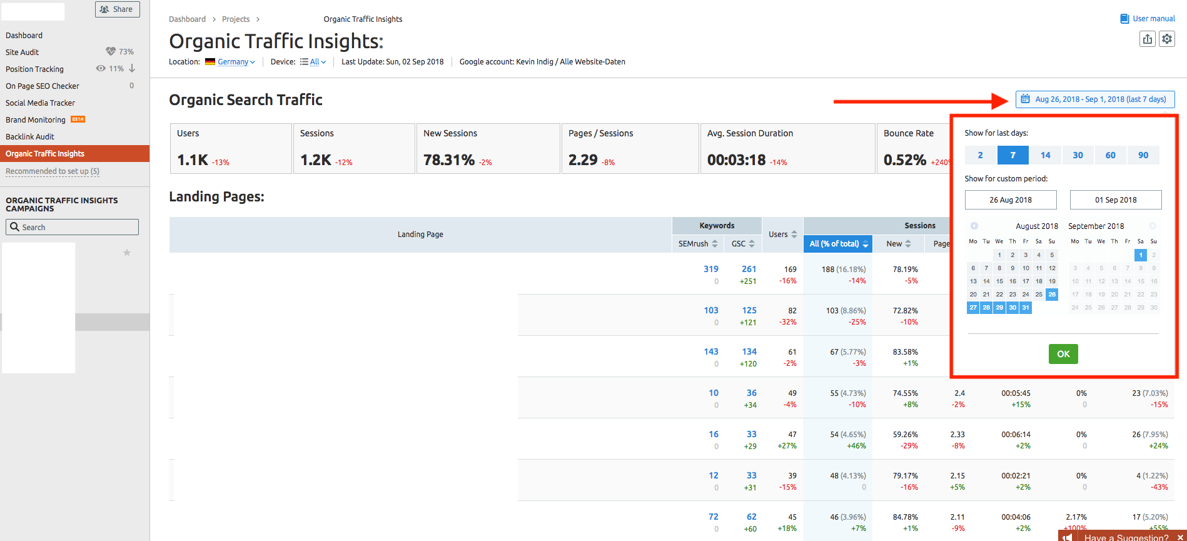This screenshot has height=541, width=1187.
Task: Expand the Germany location dropdown
Action: click(x=236, y=62)
